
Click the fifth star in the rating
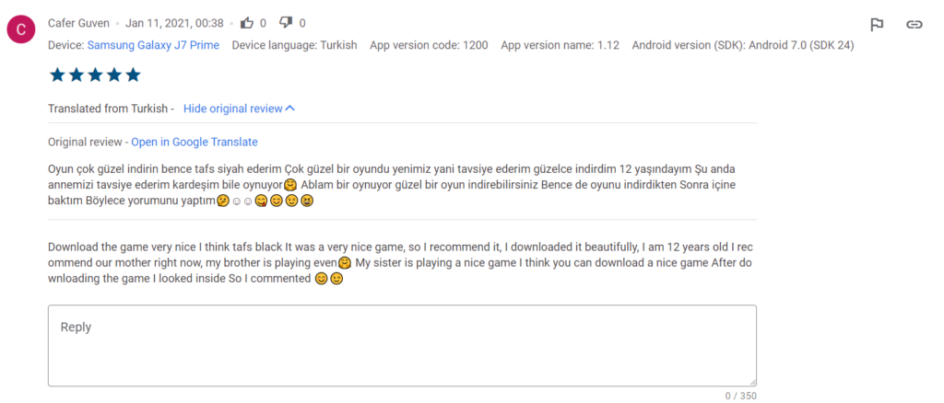pos(135,75)
